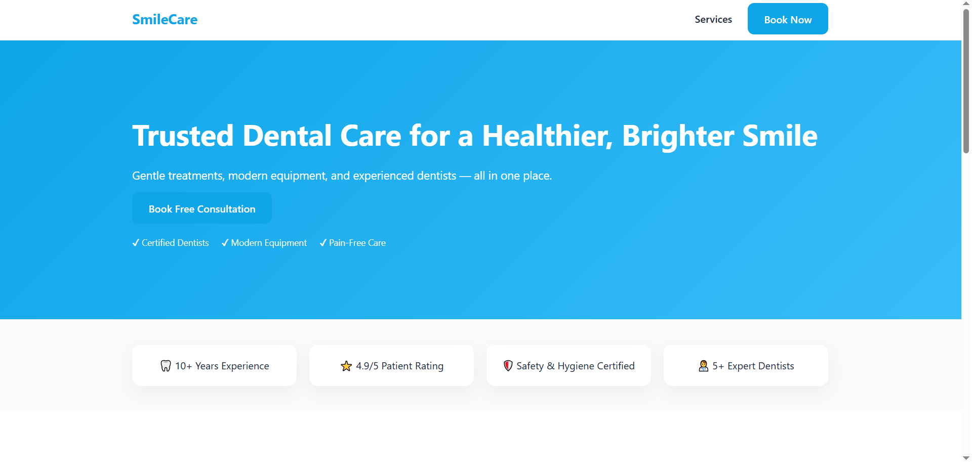Image resolution: width=972 pixels, height=468 pixels.
Task: Click the page scrollbar up arrow
Action: [x=966, y=4]
